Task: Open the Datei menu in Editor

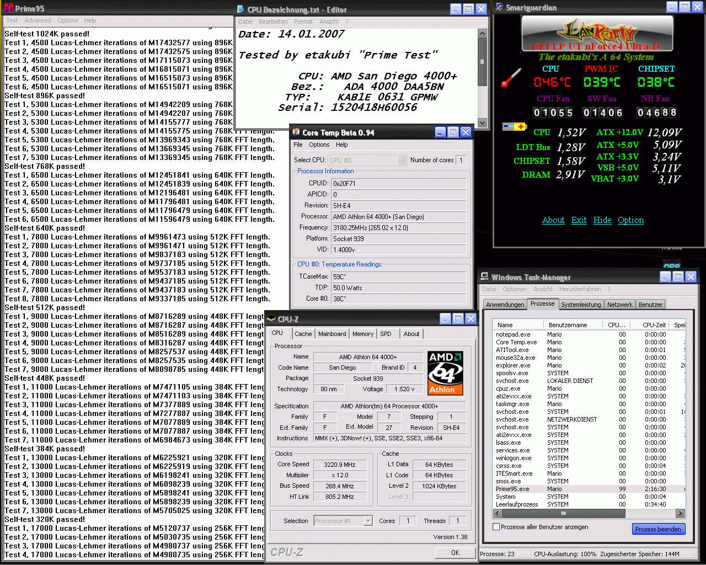Action: 245,22
